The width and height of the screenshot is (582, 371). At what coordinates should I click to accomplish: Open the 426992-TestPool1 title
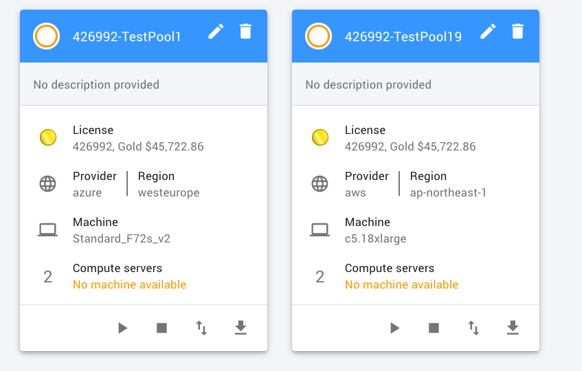[x=126, y=36]
